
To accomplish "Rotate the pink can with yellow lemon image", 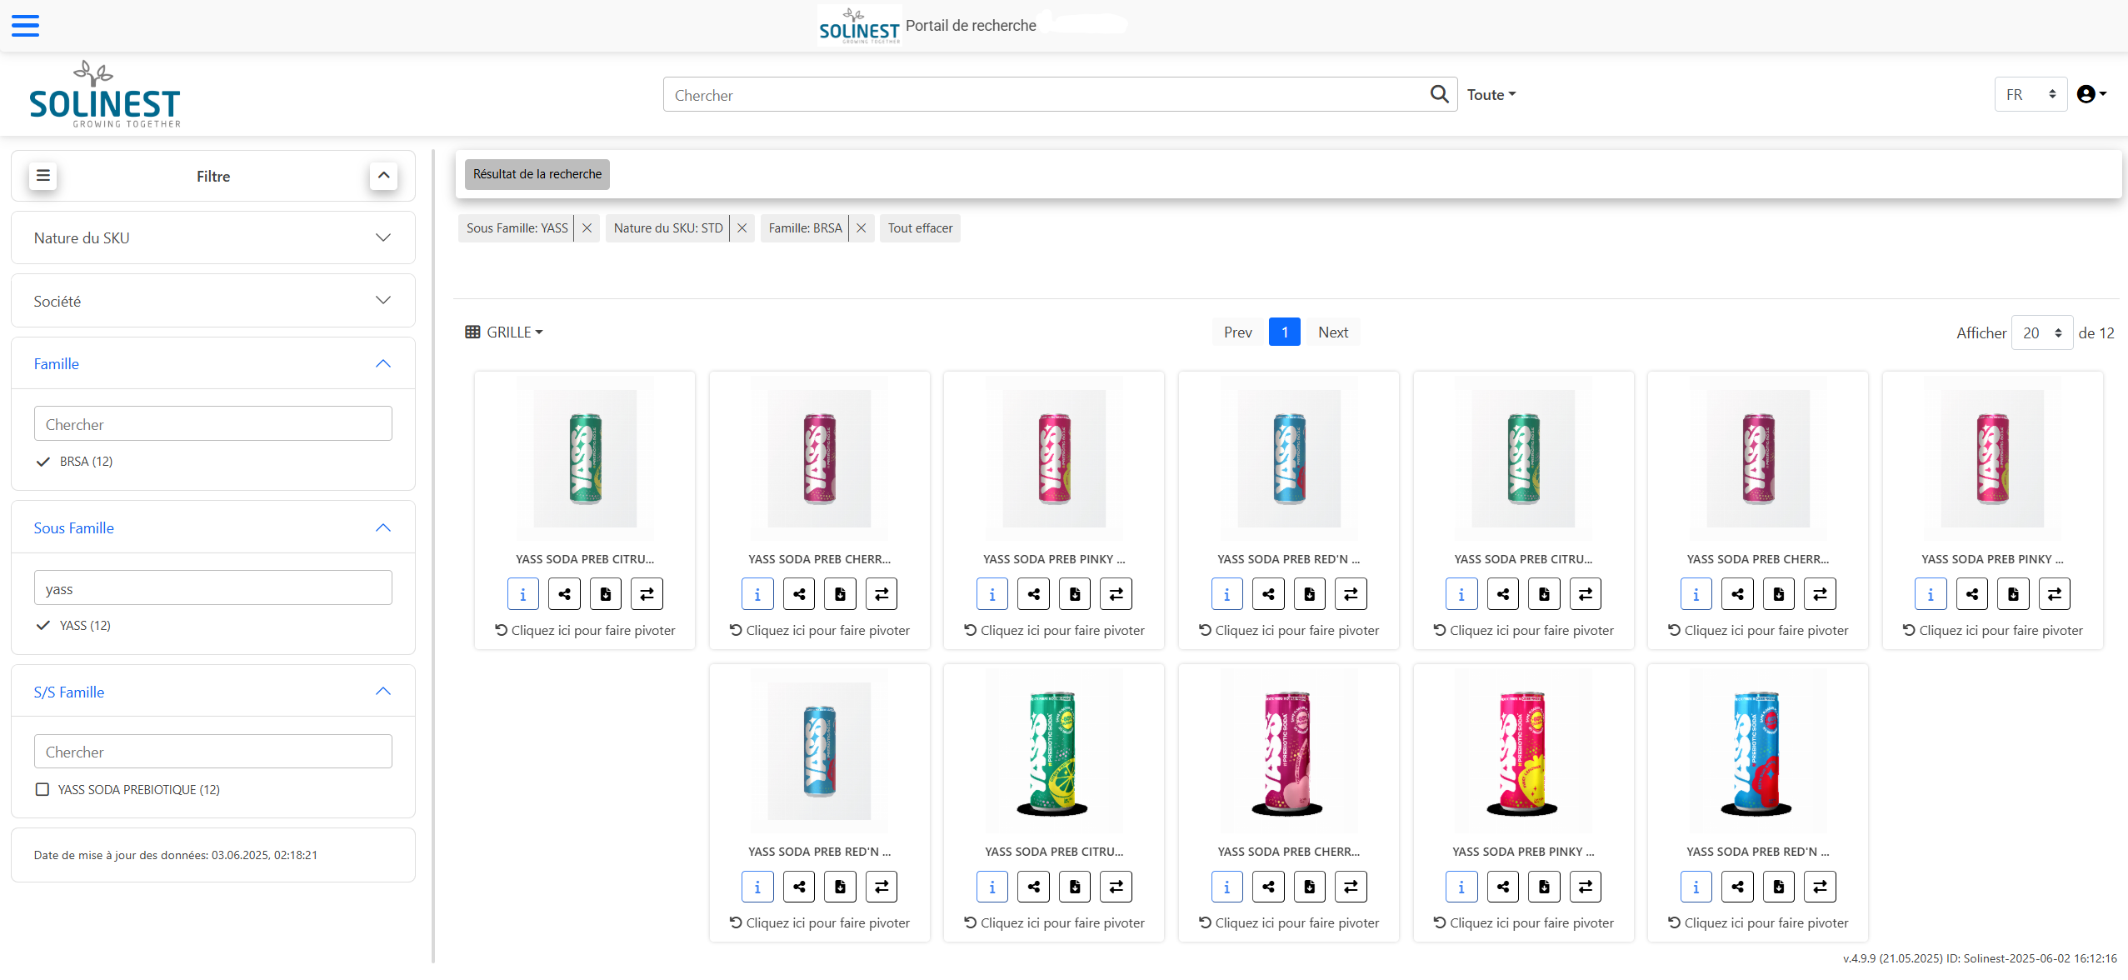I will (x=1523, y=922).
